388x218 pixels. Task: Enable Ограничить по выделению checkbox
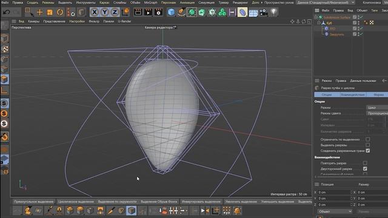pyautogui.click(x=368, y=139)
